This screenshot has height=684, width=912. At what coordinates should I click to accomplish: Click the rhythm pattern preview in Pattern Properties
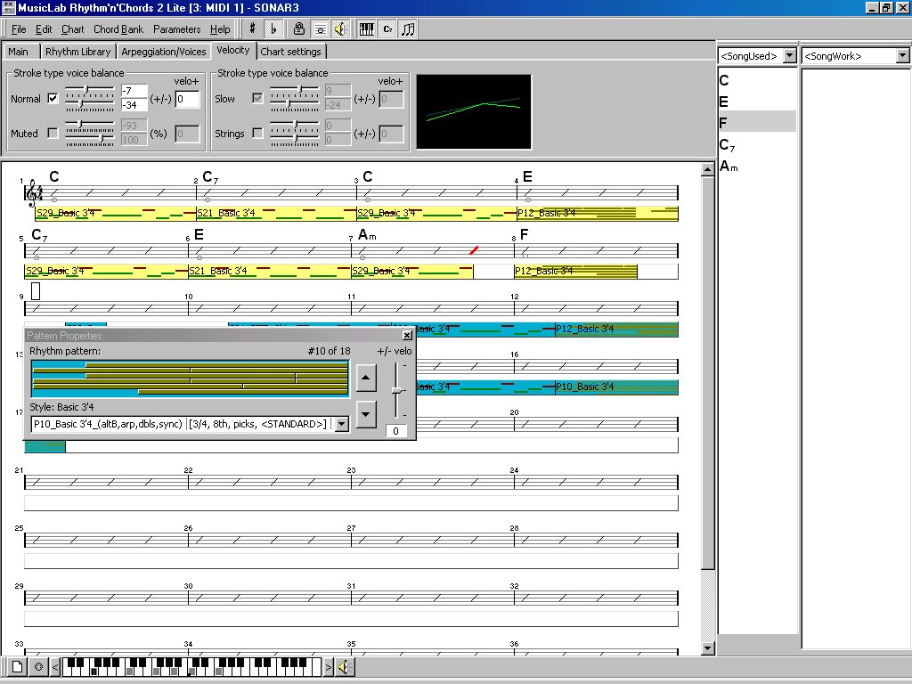tap(191, 379)
